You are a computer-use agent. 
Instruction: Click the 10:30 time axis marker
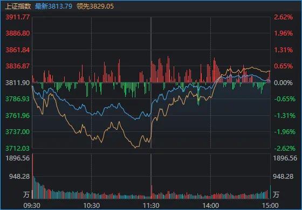91,206
